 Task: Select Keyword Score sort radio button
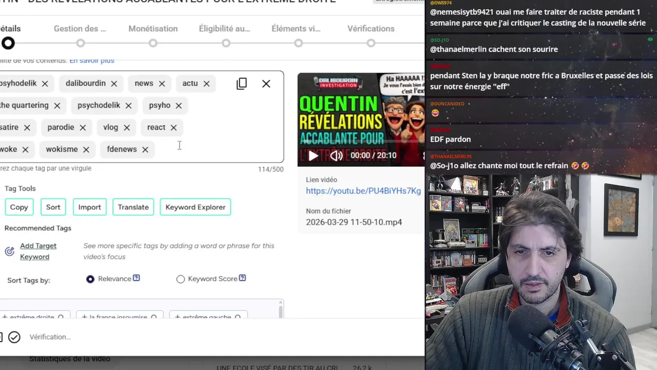(181, 279)
